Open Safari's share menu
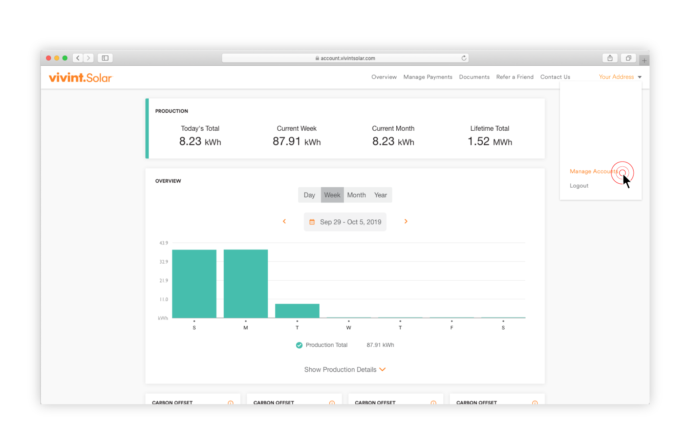 (610, 58)
